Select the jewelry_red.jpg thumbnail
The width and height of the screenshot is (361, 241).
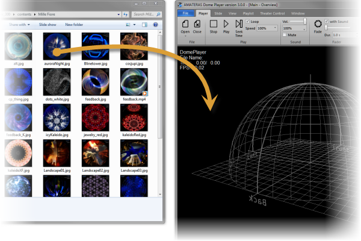(x=95, y=117)
